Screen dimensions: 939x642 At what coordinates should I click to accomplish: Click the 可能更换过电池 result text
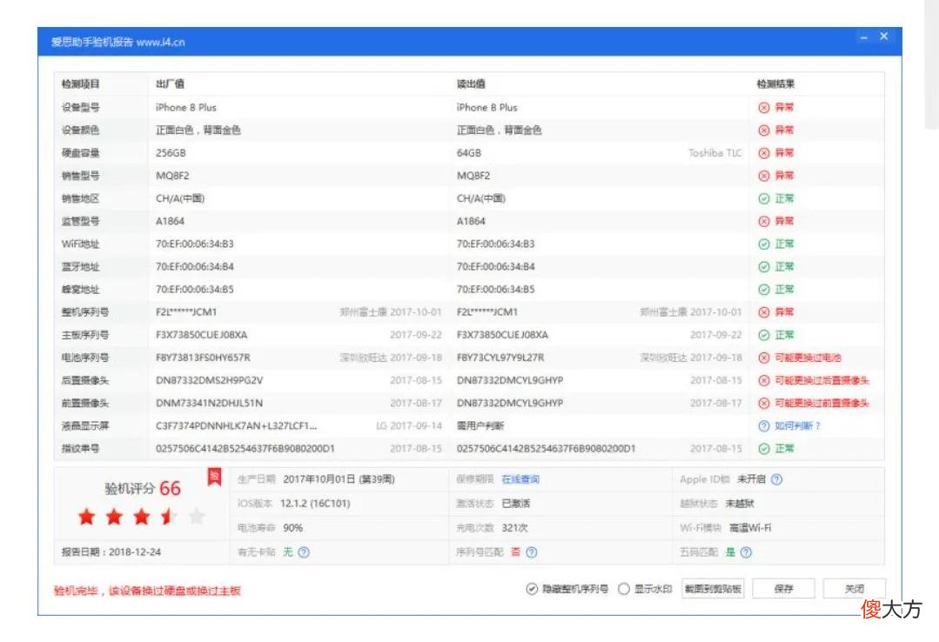[x=808, y=358]
